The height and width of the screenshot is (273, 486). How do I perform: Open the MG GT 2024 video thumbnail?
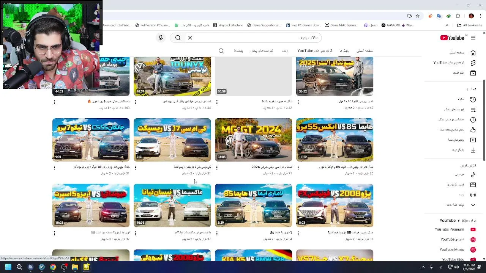tap(253, 140)
